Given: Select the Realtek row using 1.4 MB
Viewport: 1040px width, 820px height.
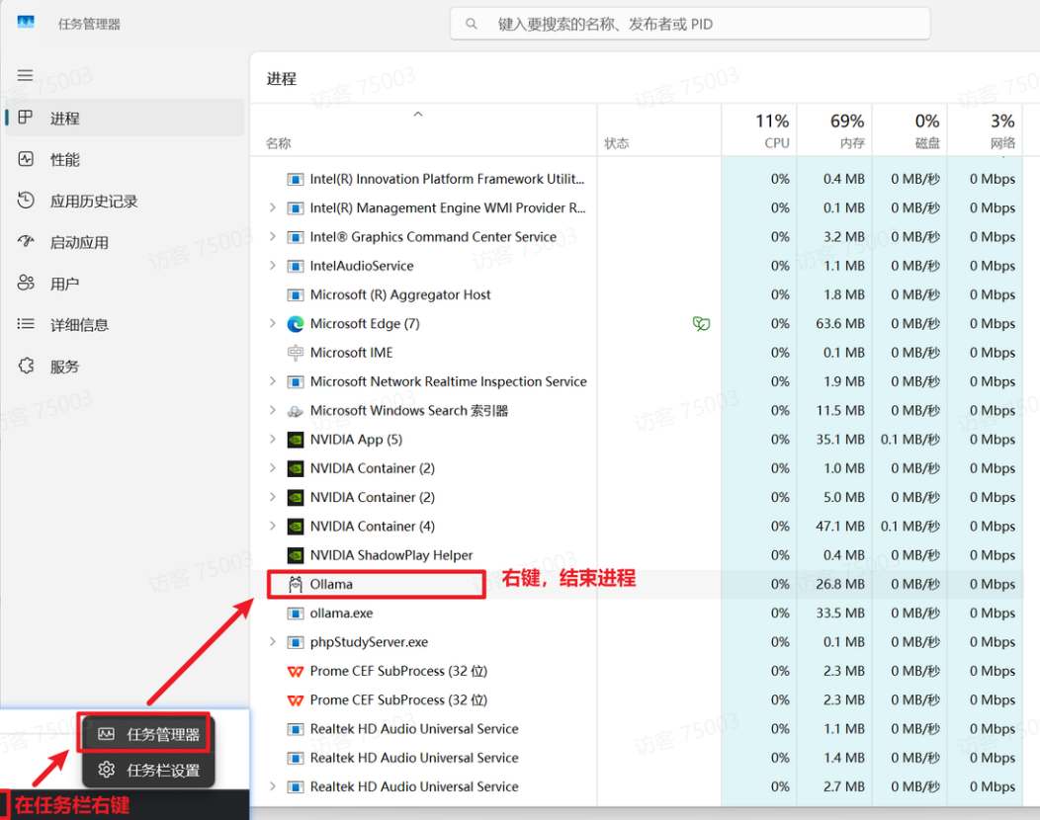Looking at the screenshot, I should pyautogui.click(x=637, y=758).
